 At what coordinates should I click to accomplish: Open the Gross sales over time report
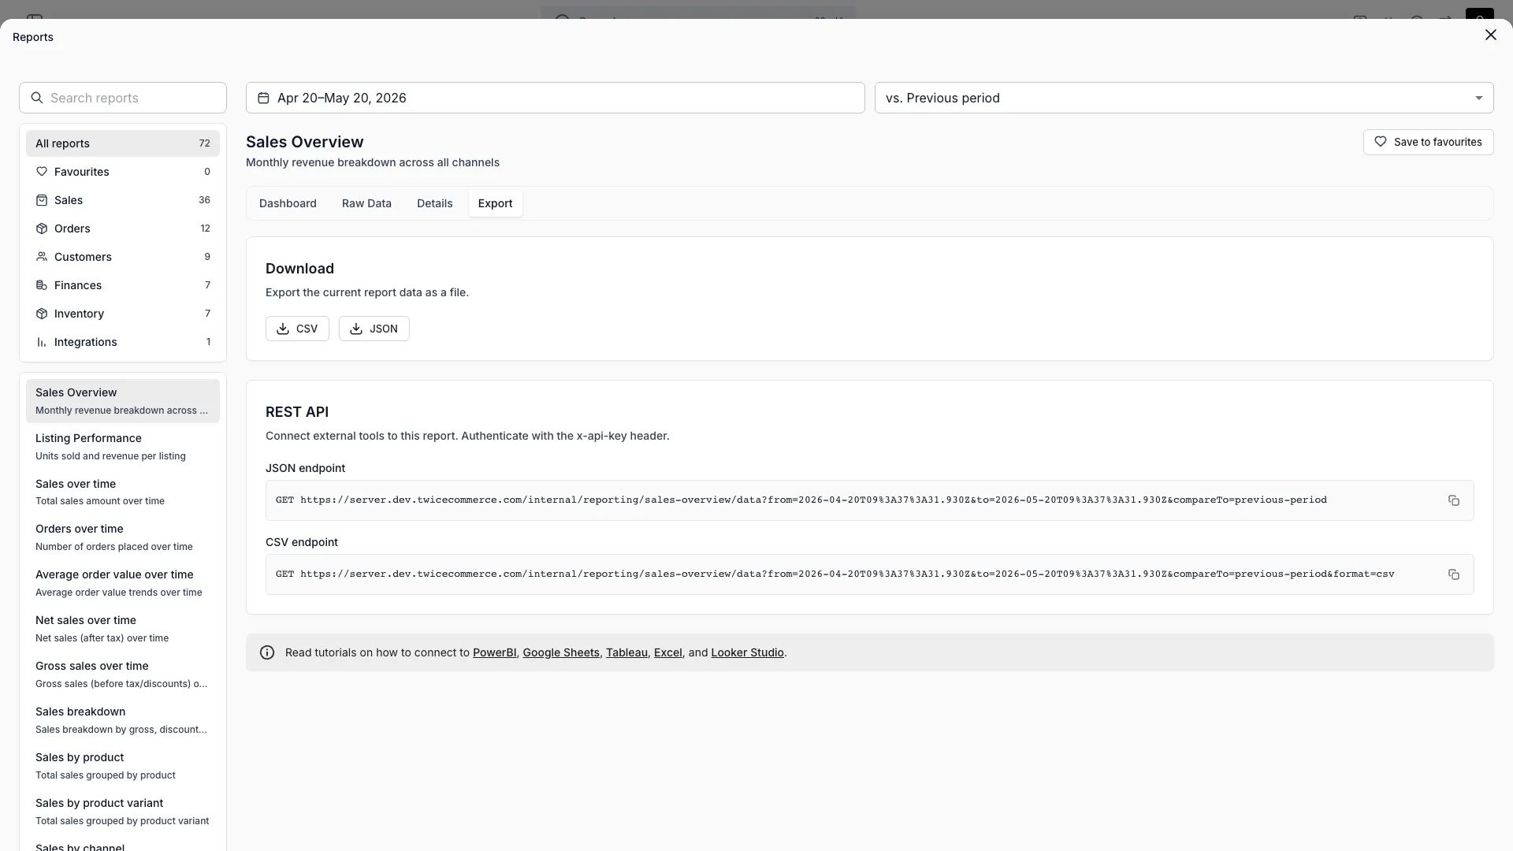click(123, 674)
